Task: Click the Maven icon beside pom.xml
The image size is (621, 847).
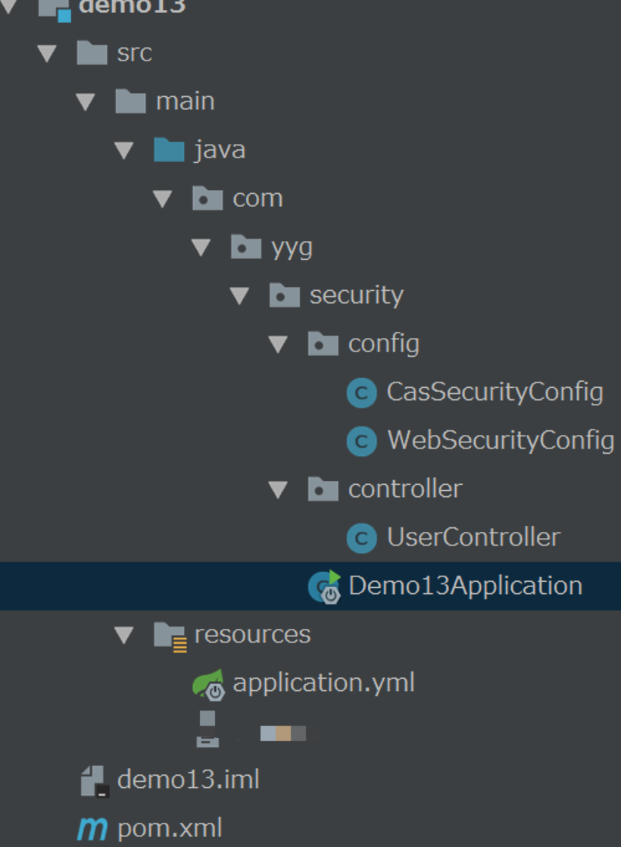Action: 92,828
